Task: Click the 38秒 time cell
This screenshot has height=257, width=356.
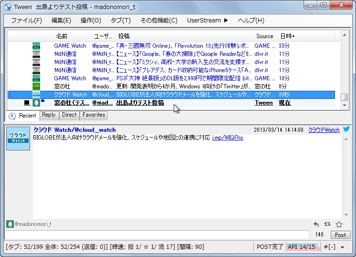Action: (284, 95)
